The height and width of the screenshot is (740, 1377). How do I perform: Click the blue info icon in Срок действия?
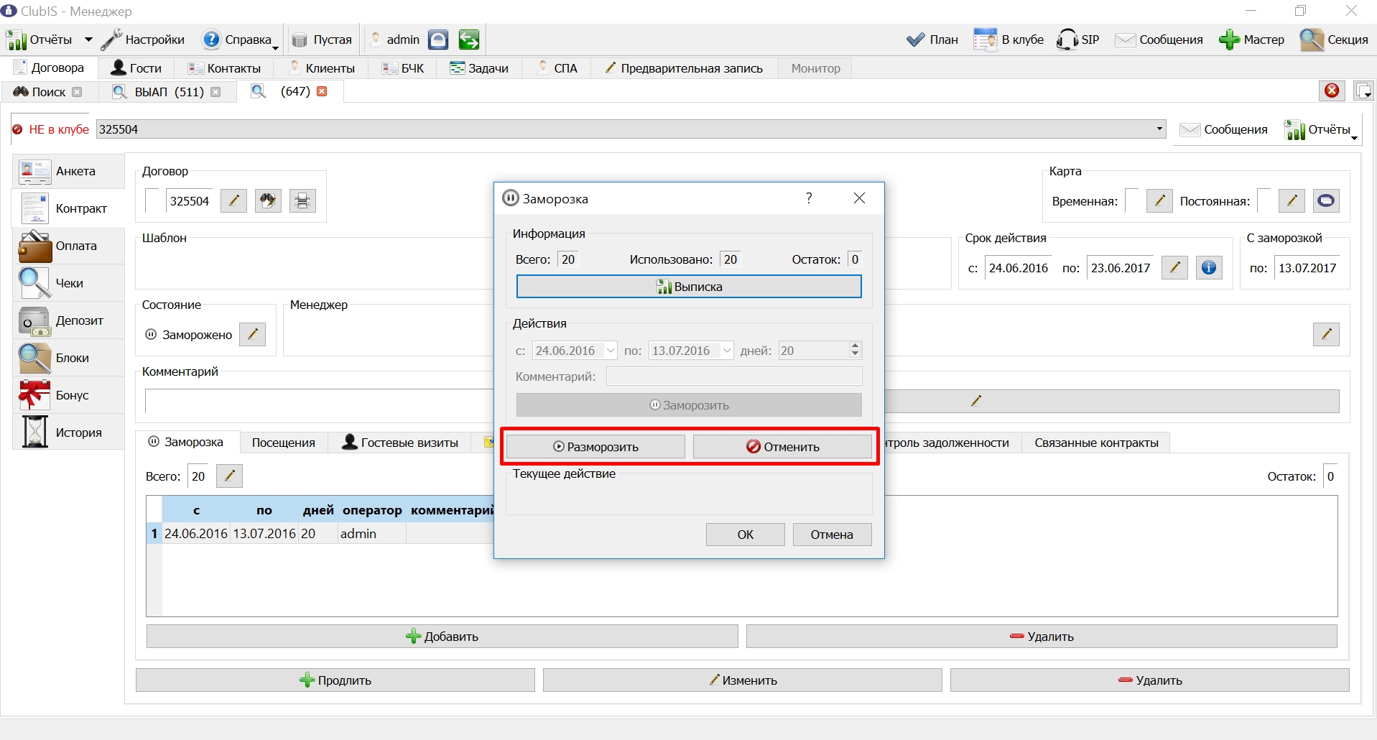[1209, 268]
